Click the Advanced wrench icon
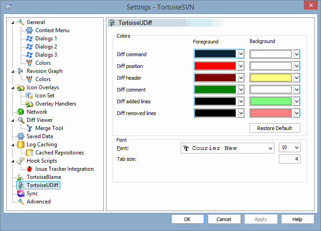The width and height of the screenshot is (321, 231). click(21, 202)
